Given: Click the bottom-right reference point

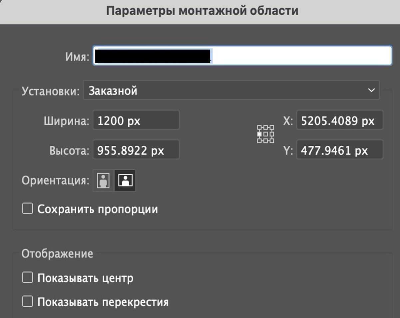Looking at the screenshot, I should (272, 141).
